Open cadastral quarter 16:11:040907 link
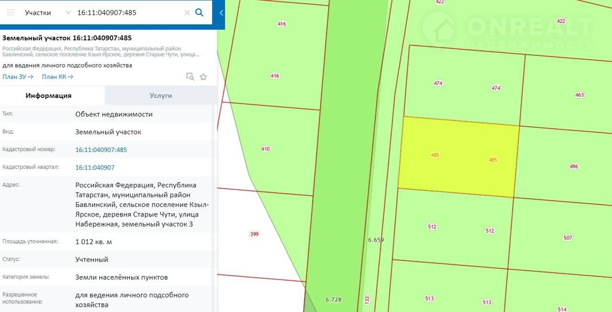Viewport: 612px width, 312px height. [95, 167]
